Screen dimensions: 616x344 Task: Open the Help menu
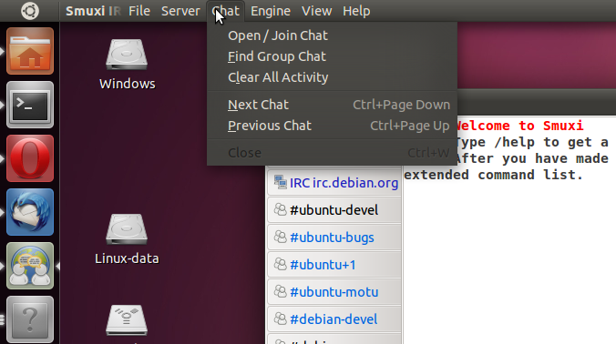[356, 11]
